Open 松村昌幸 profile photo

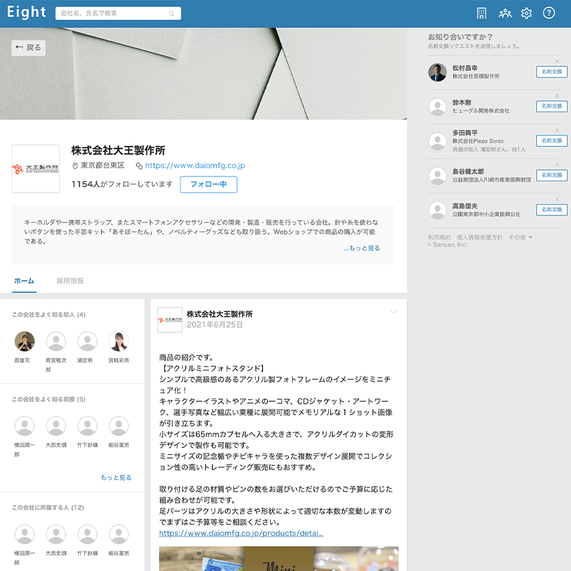tap(437, 72)
